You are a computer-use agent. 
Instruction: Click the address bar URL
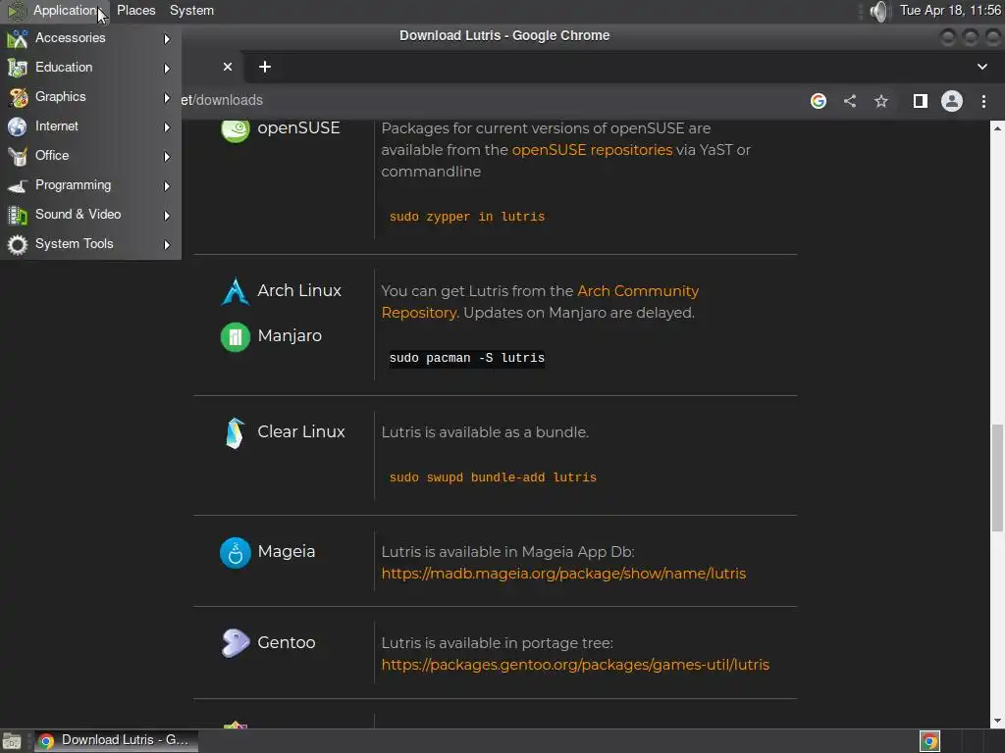(222, 101)
